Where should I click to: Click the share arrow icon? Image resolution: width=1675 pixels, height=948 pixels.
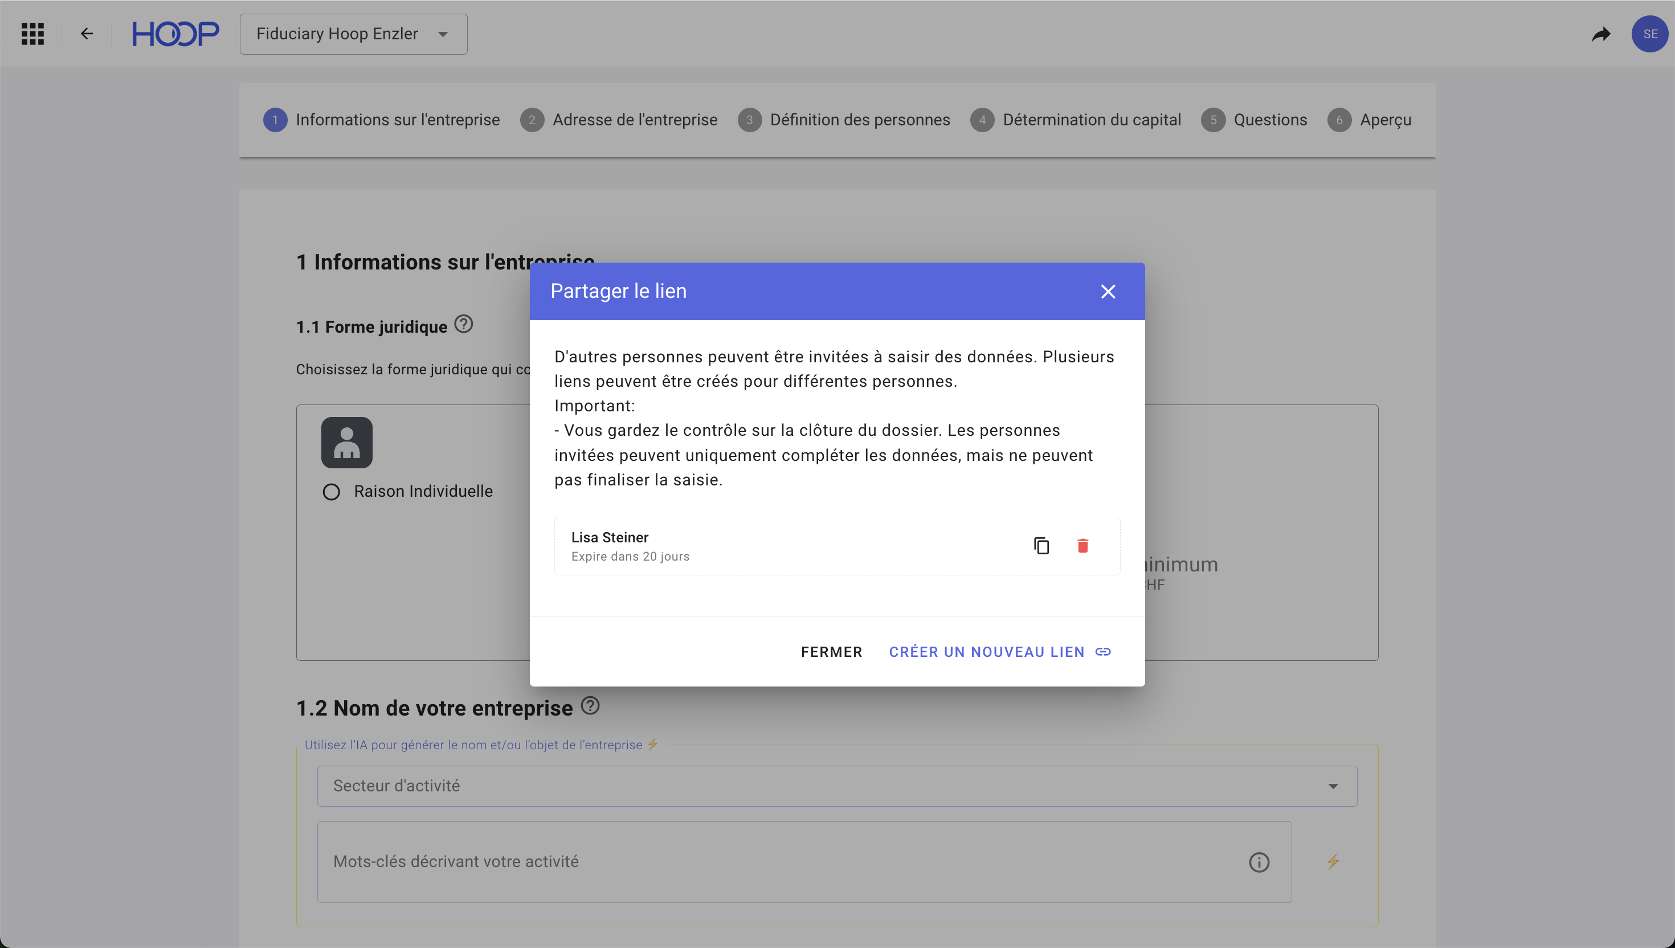coord(1601,34)
